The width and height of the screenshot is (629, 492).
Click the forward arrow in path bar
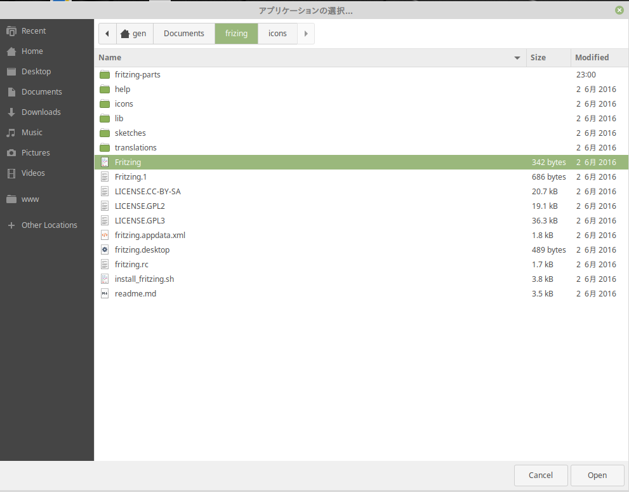306,34
